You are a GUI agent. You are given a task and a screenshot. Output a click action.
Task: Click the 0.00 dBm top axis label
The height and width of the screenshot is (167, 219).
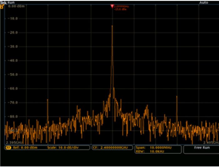16,6
